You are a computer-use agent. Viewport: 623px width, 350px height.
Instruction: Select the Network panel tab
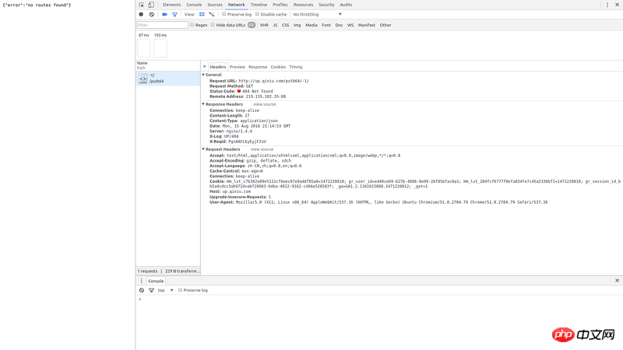237,5
